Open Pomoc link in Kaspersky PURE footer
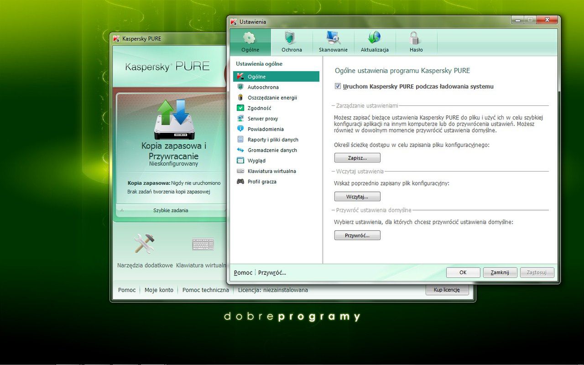 pos(127,290)
